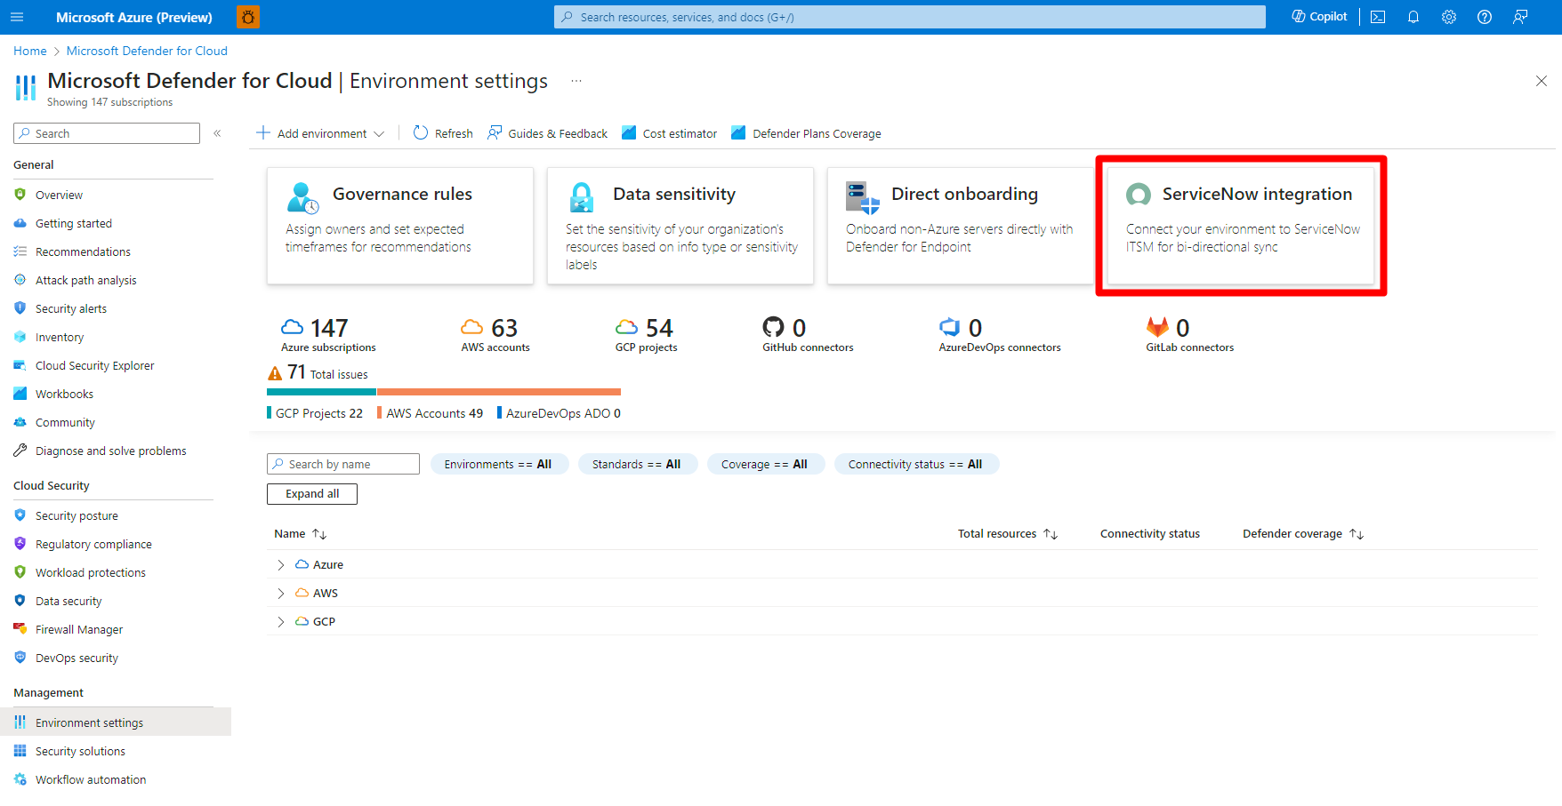The width and height of the screenshot is (1562, 806).
Task: Open Guides & Feedback
Action: click(547, 133)
